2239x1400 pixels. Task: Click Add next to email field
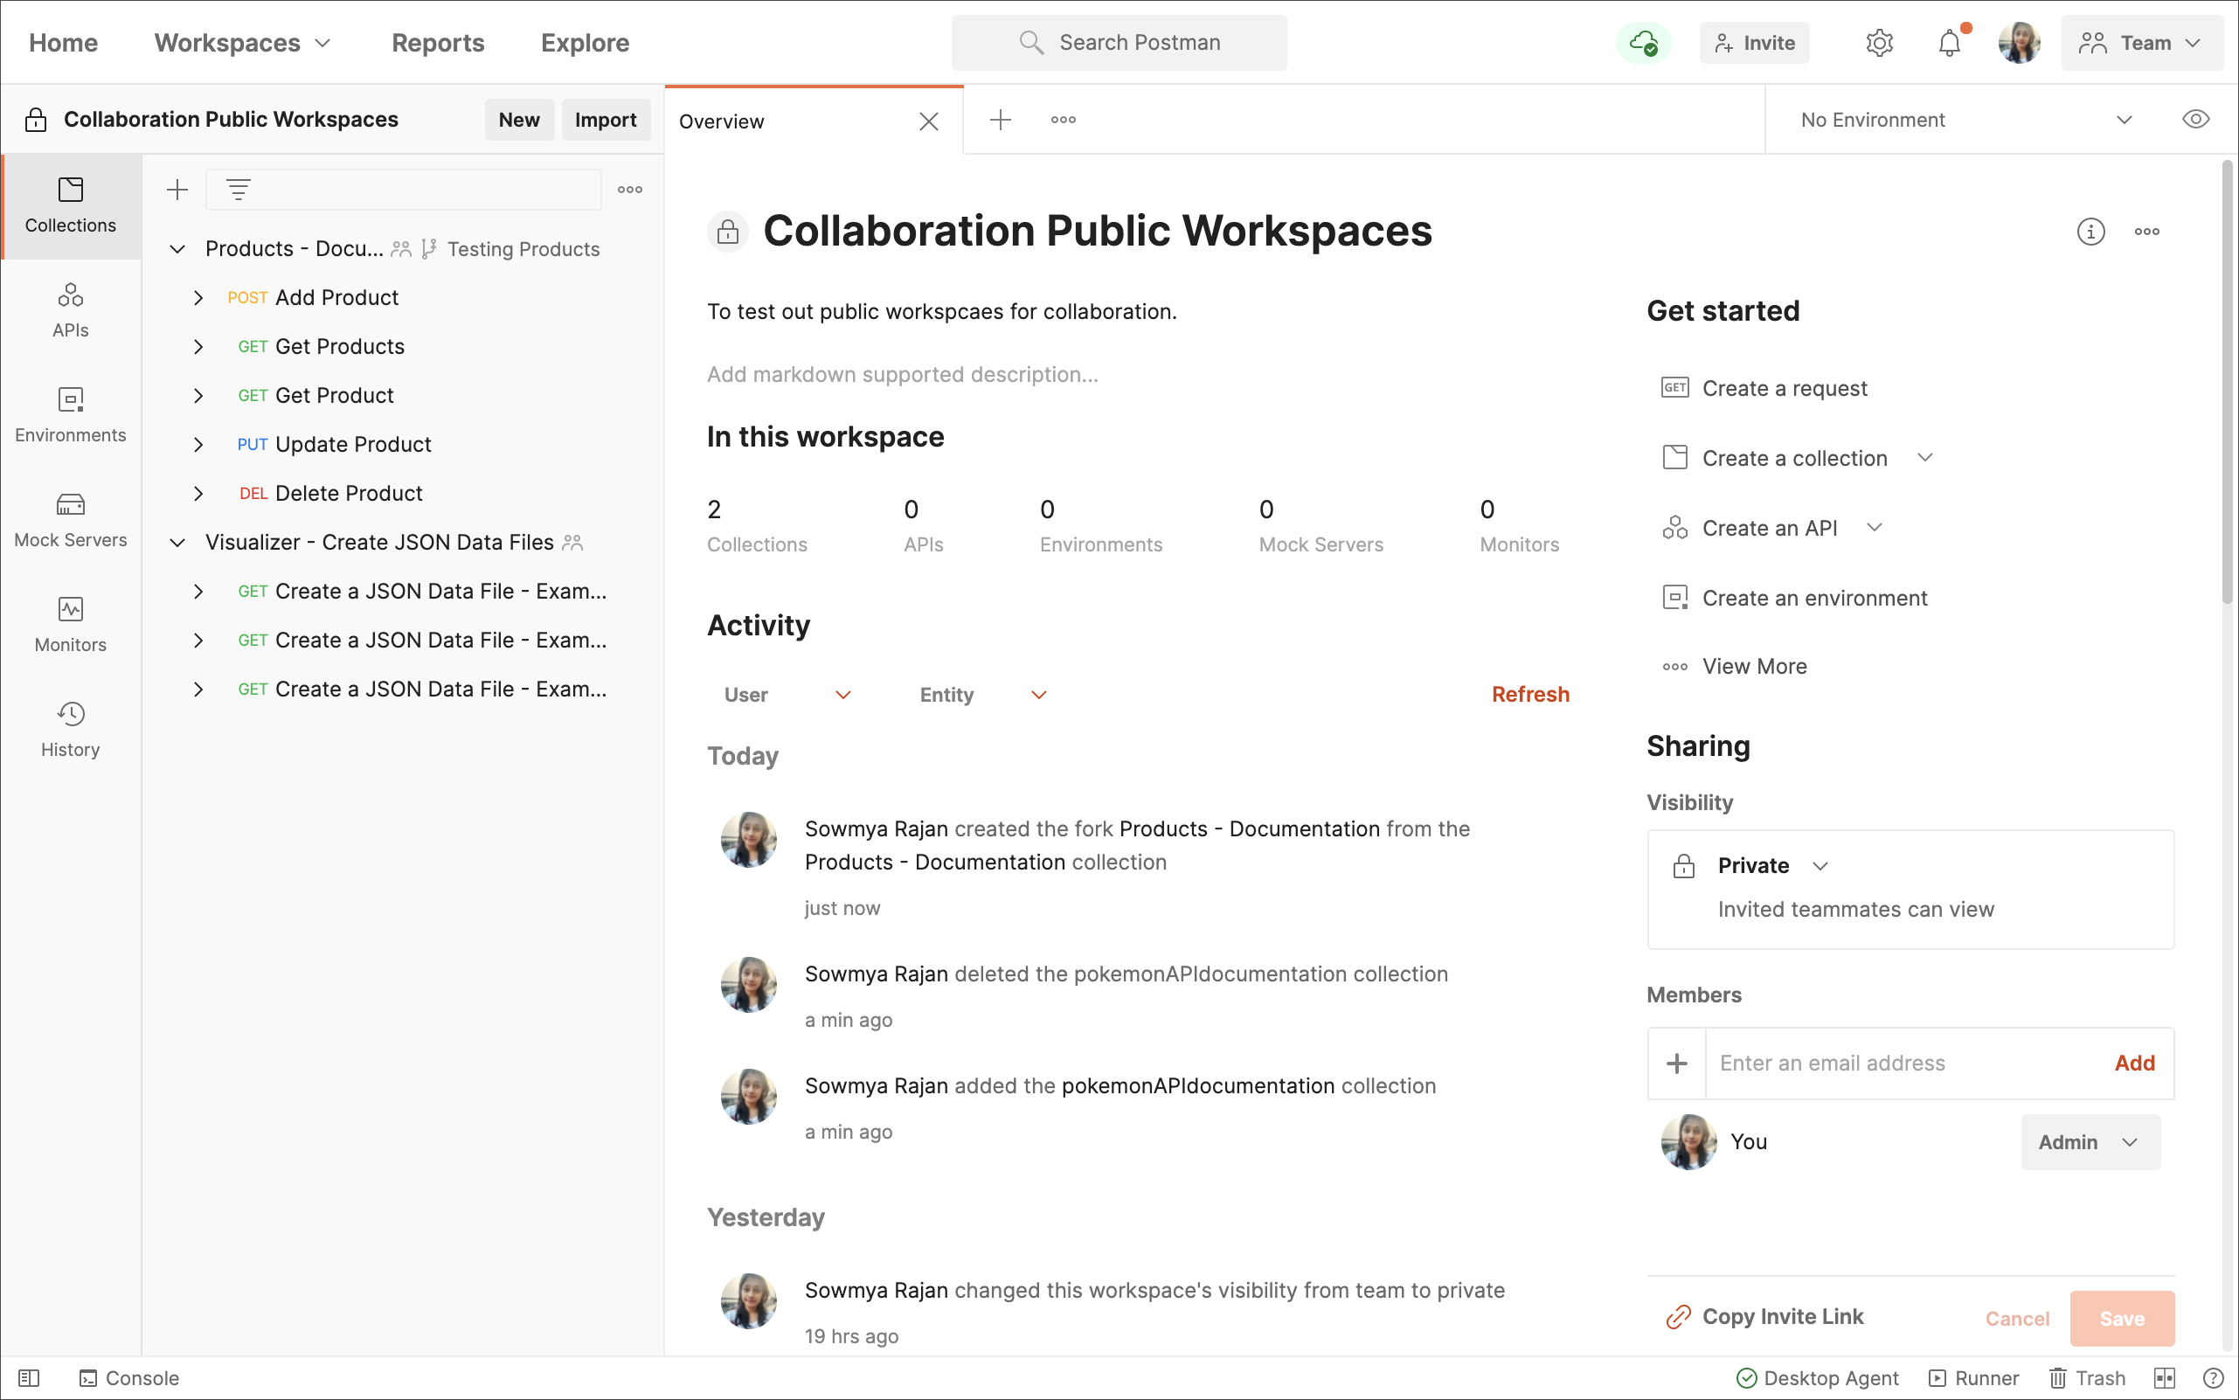[2134, 1063]
